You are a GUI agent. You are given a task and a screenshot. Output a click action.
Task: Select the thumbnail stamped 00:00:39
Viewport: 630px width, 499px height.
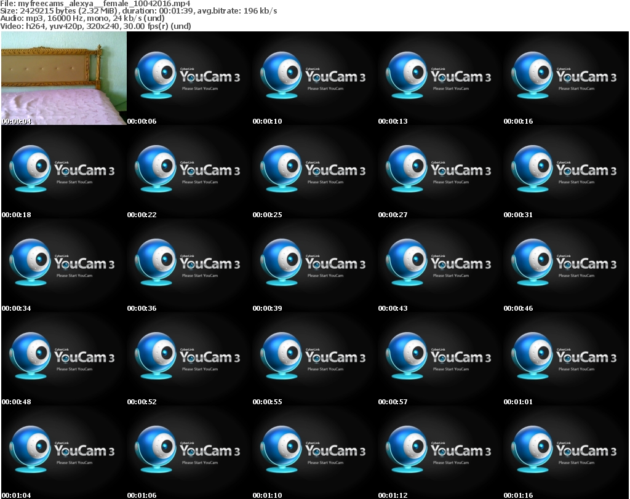coord(314,266)
